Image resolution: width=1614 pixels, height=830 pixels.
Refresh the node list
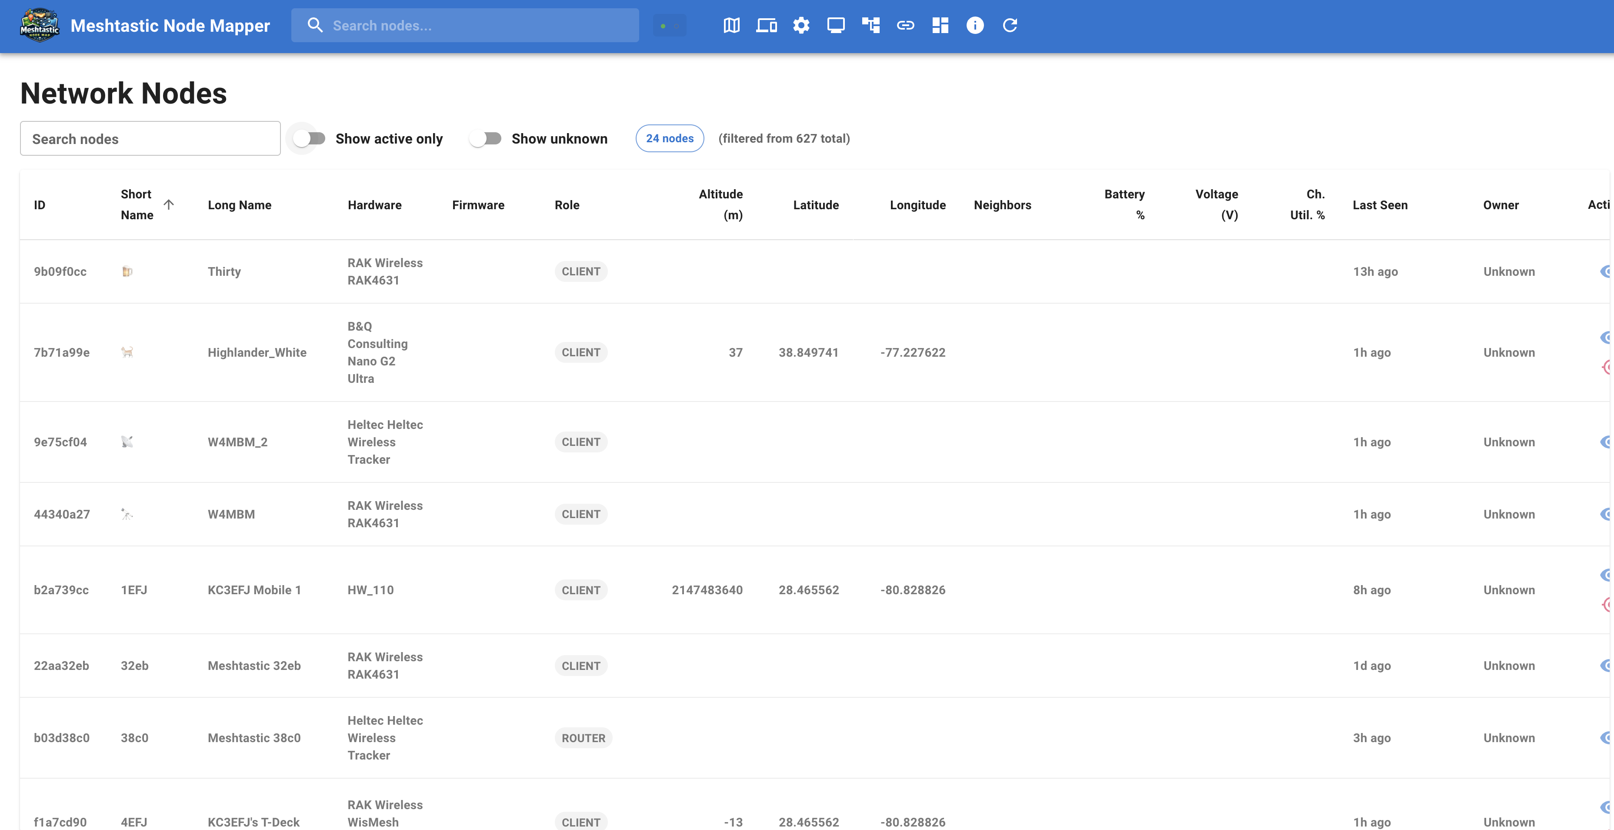click(1010, 25)
